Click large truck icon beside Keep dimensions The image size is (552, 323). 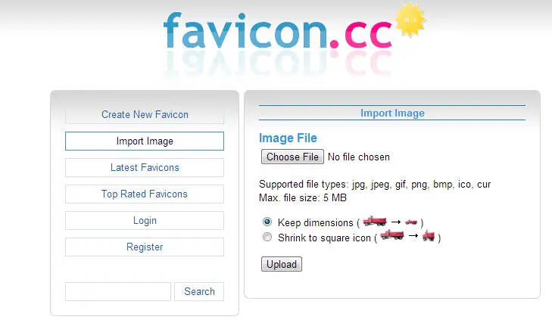pos(375,222)
